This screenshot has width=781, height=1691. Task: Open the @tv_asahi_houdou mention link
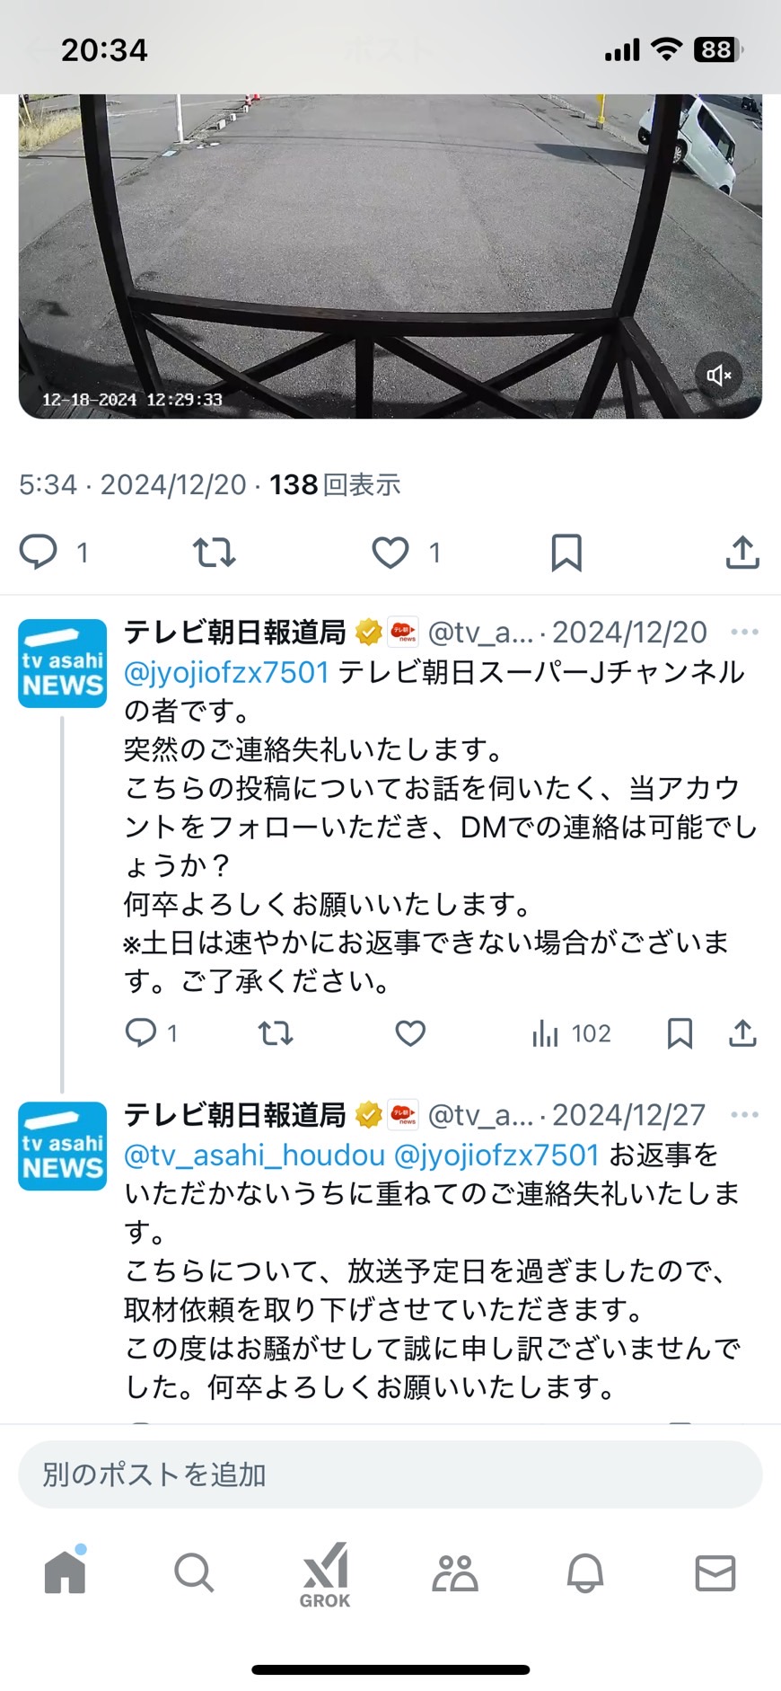click(254, 1155)
